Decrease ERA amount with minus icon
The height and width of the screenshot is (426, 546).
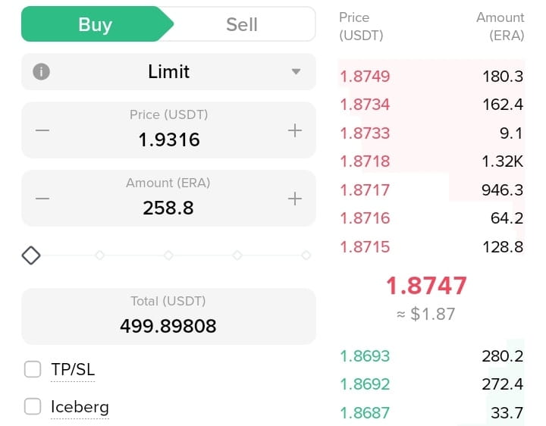pos(42,199)
